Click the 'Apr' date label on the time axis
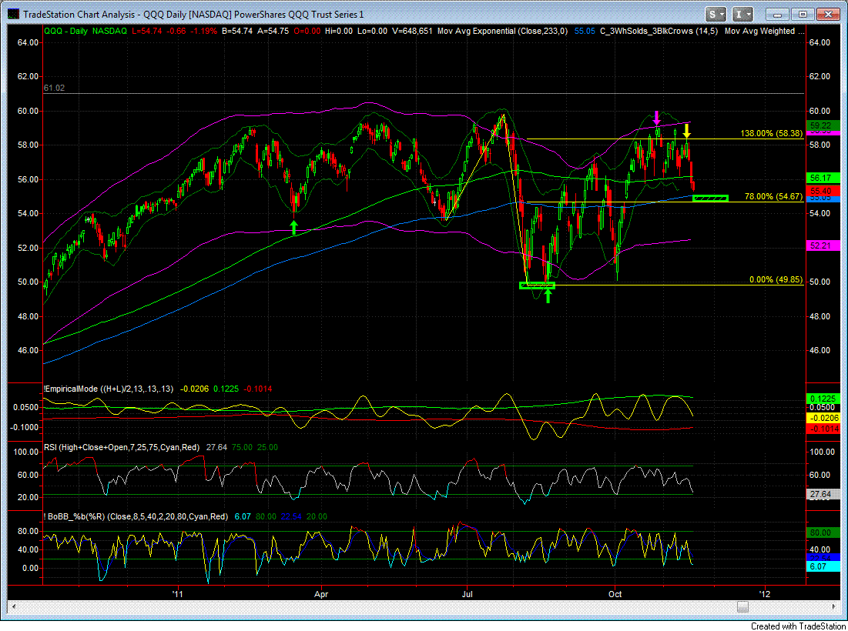This screenshot has width=848, height=631. coord(321,594)
